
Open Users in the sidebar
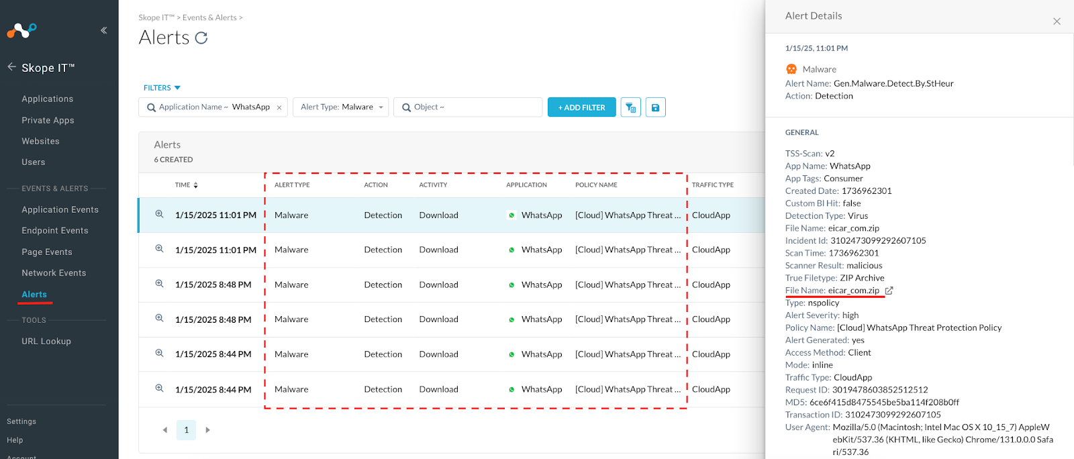34,162
